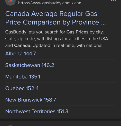Open the Alberta 144.7 sitelink
This screenshot has width=121, height=126.
(21, 54)
